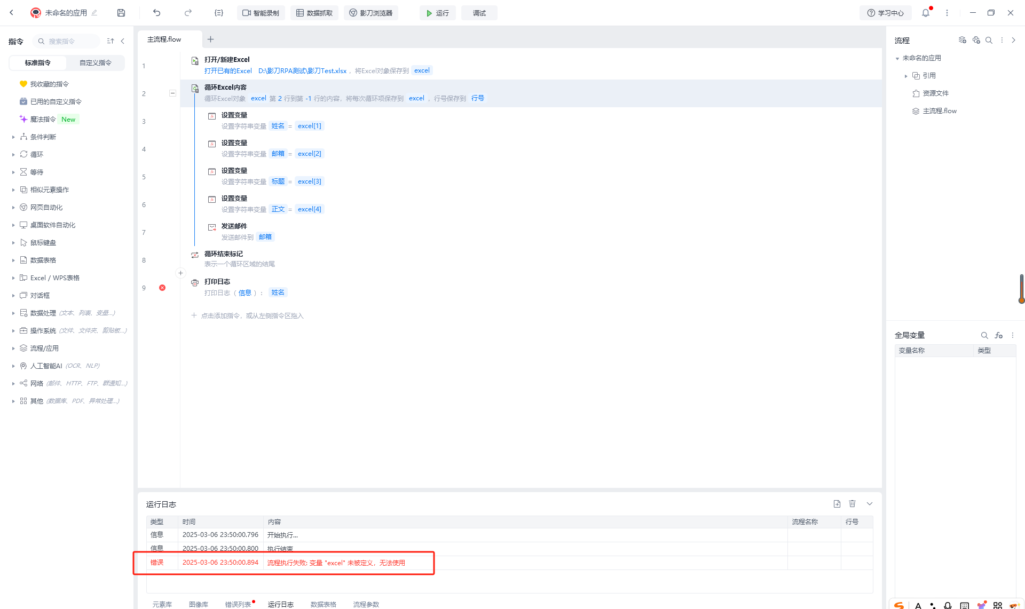Image resolution: width=1025 pixels, height=609 pixels.
Task: Toggle the red breakpoint on line 9
Action: 162,288
